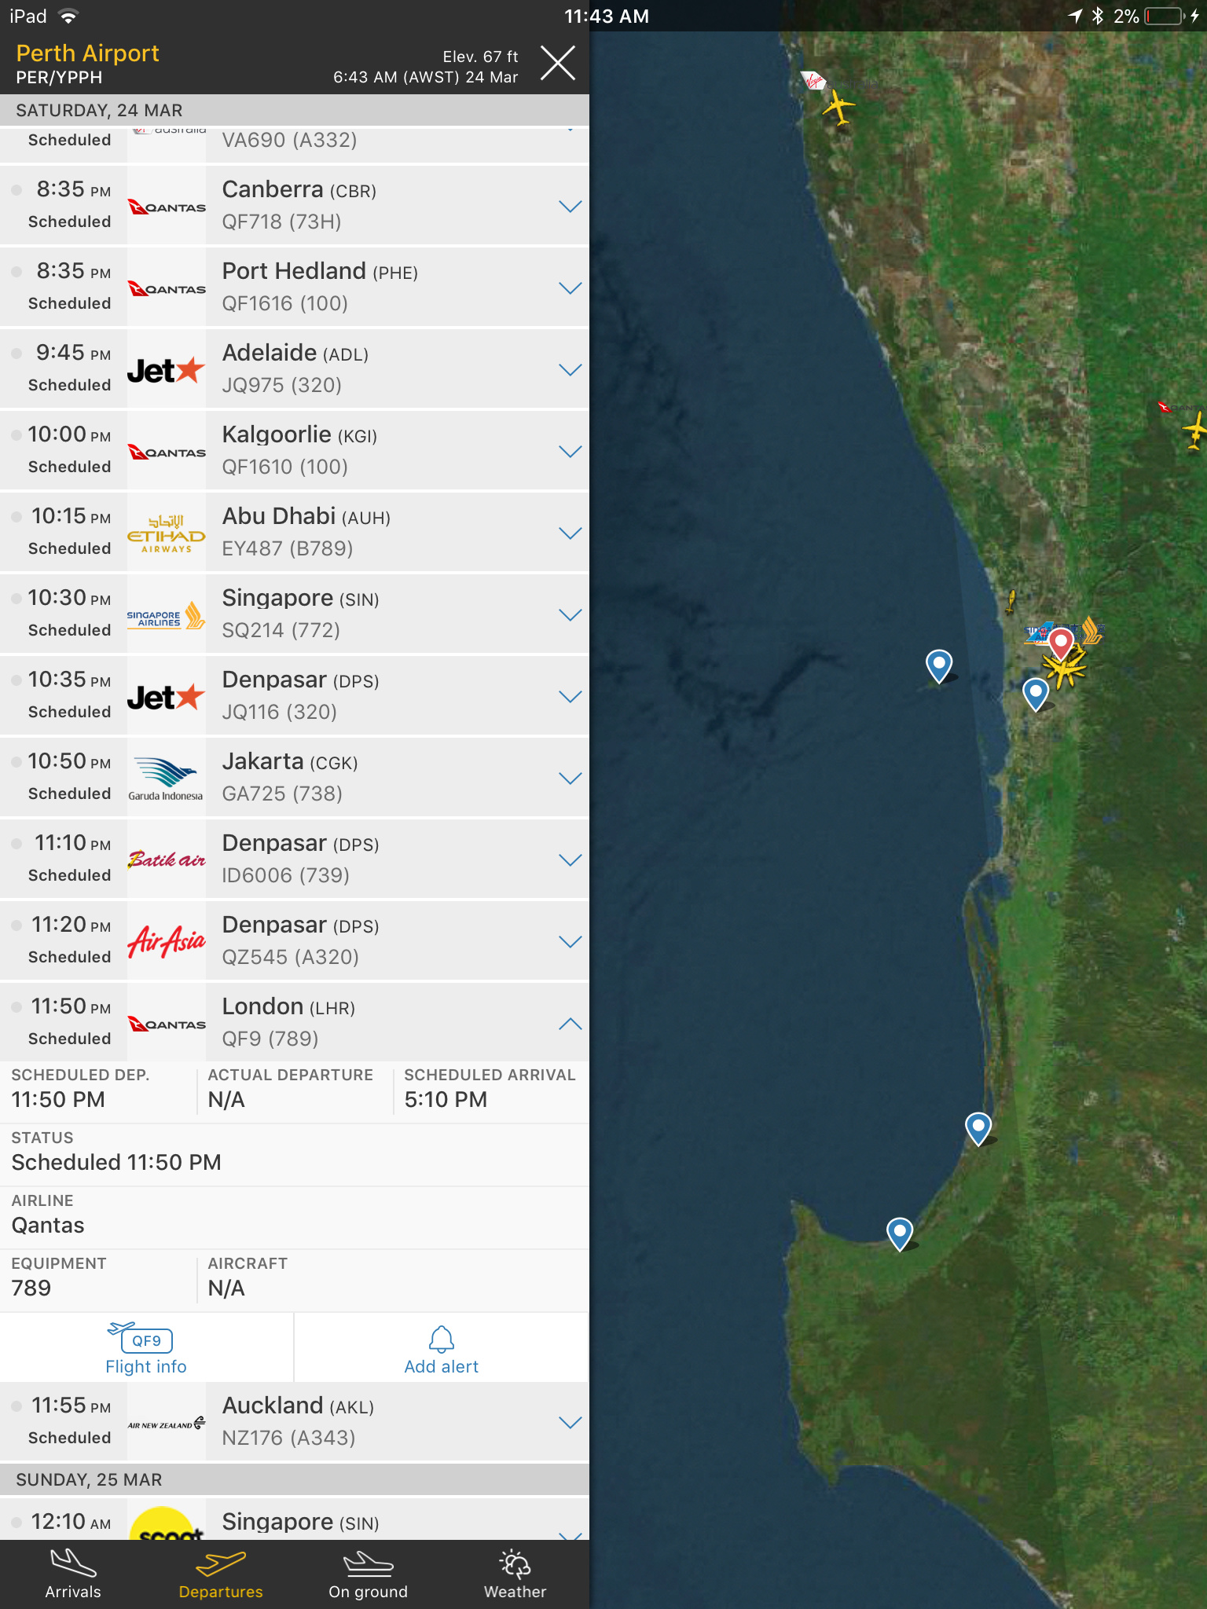Add alert for flight QF9
This screenshot has height=1609, width=1207.
[442, 1348]
